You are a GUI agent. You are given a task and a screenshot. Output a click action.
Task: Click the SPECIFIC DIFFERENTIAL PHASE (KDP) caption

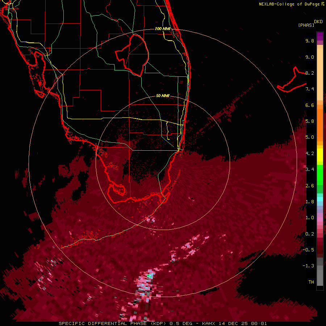coord(113,323)
